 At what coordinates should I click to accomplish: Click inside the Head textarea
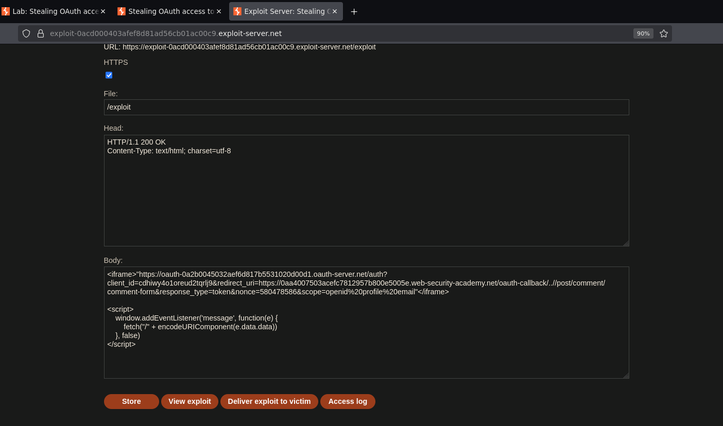[366, 190]
